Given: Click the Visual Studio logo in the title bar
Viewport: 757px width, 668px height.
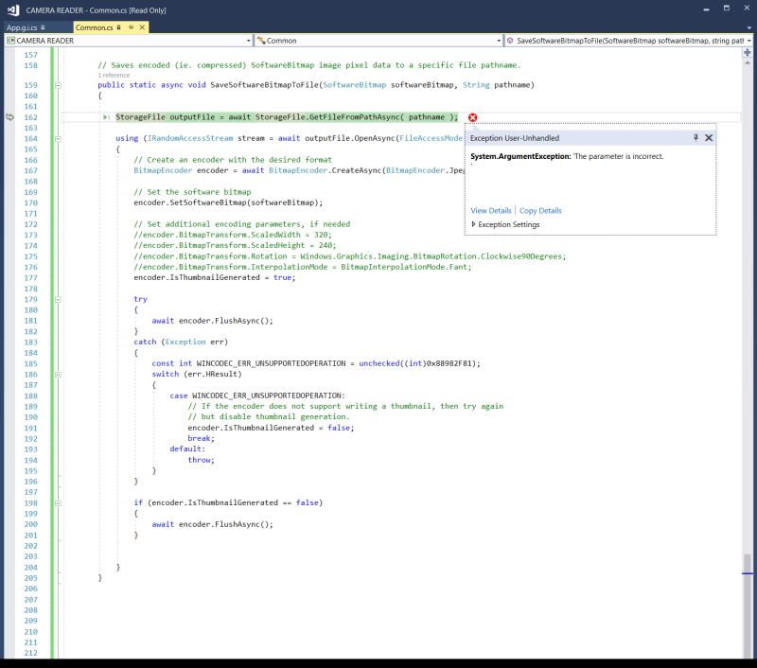Looking at the screenshot, I should 11,9.
